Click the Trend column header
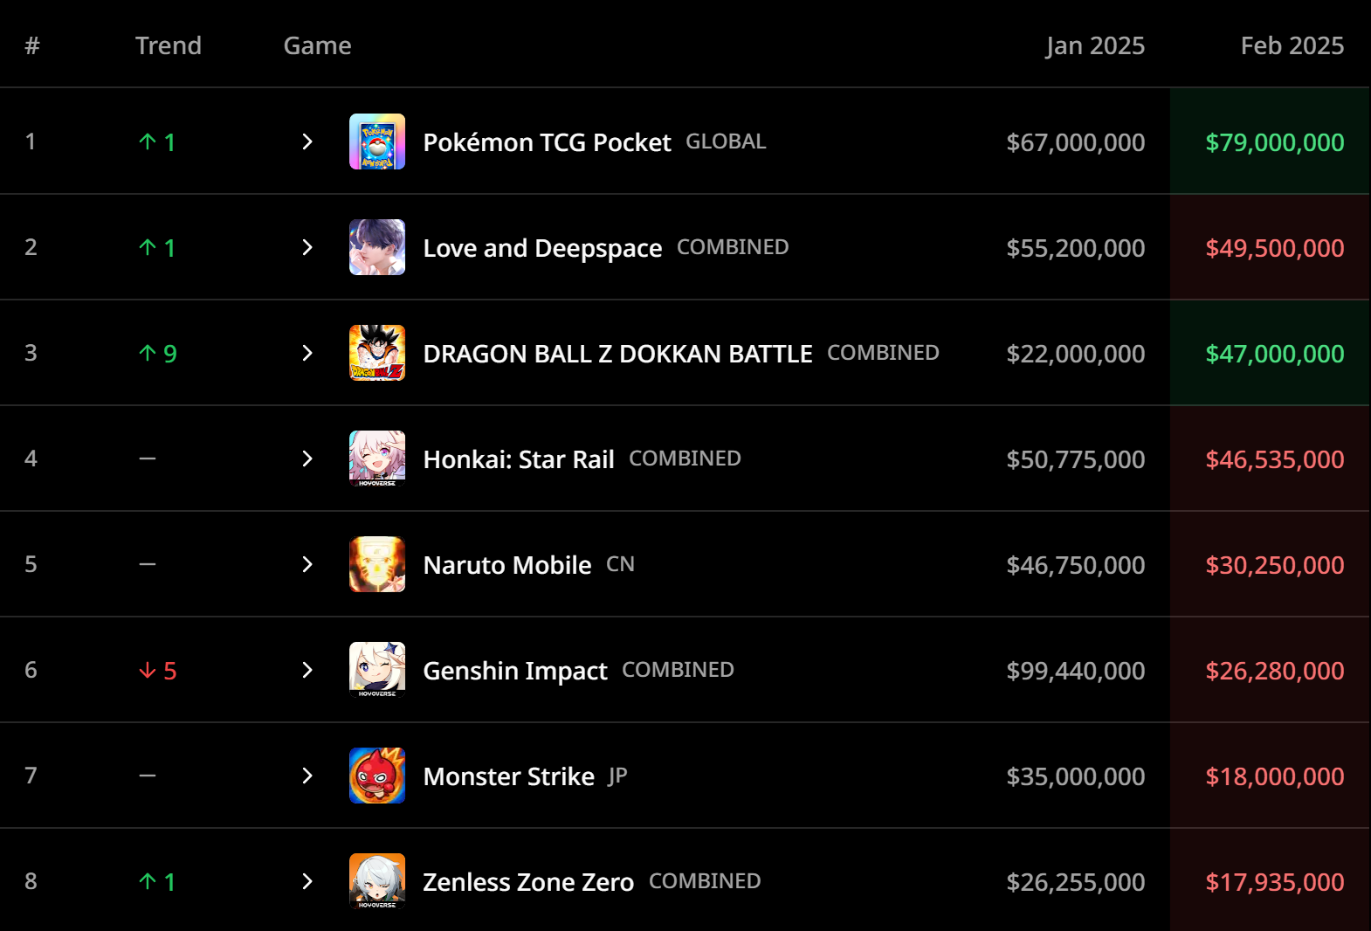Screen dimensions: 1371x931 (169, 45)
